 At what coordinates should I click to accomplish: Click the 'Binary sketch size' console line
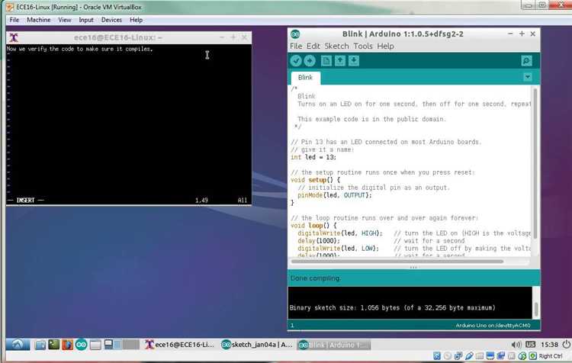click(x=393, y=307)
